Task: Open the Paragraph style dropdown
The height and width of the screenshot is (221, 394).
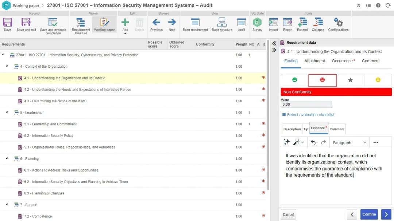Action: pos(349,142)
